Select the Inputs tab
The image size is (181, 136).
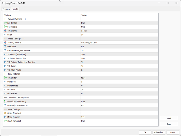[x=15, y=9]
